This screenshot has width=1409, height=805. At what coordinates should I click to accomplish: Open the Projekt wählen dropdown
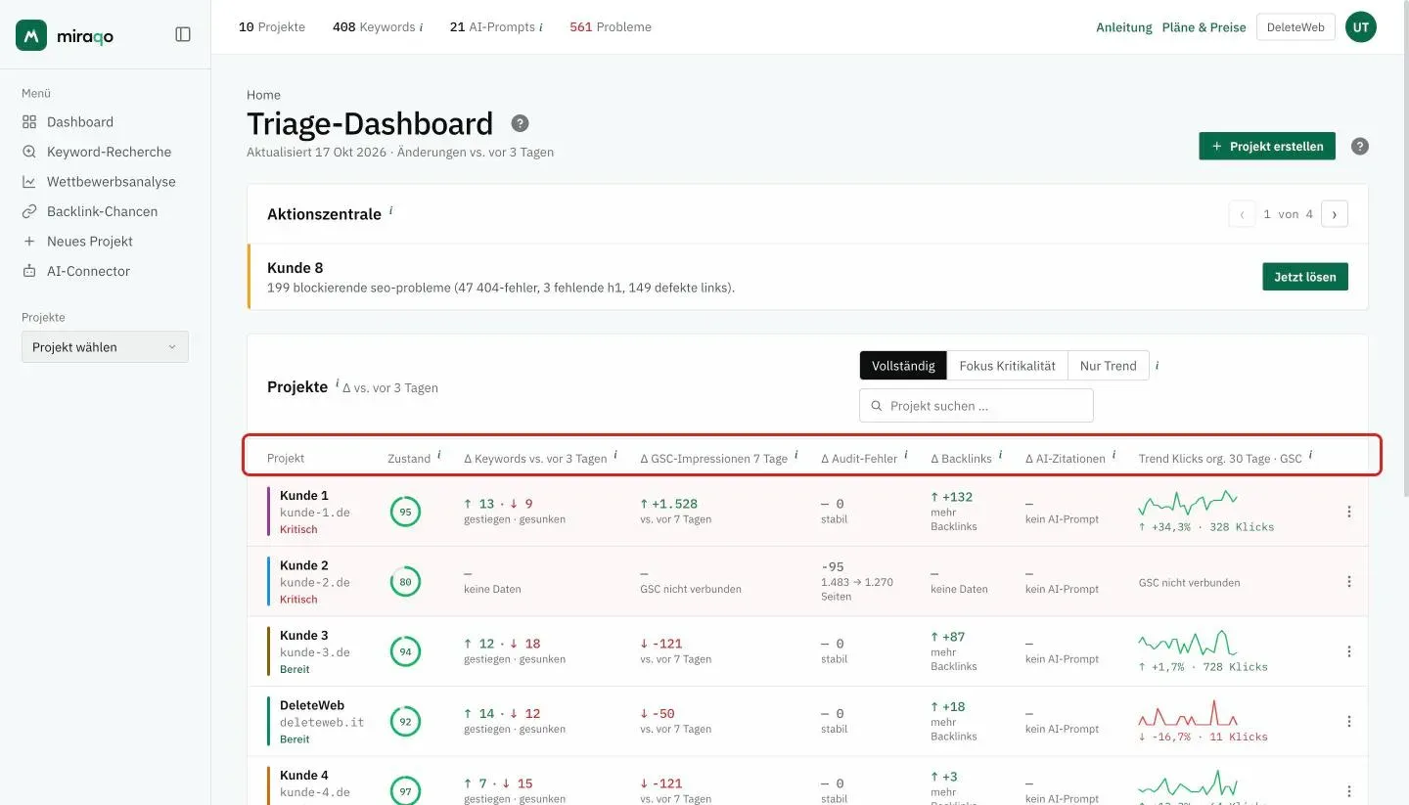coord(105,347)
